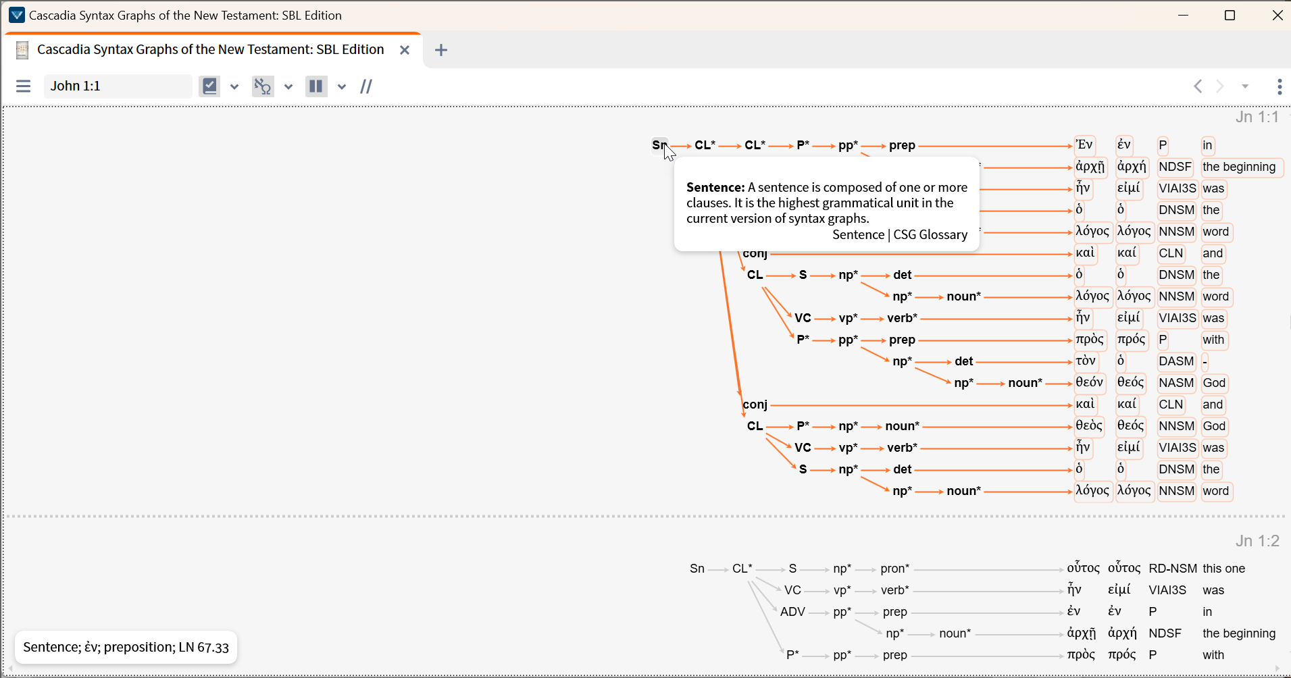Screen dimensions: 1291x678
Task: Click "the beginning" gloss in John 1:2
Action: point(1239,633)
